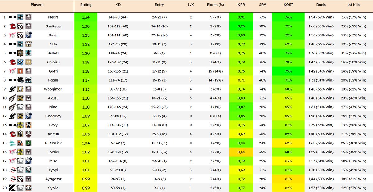This screenshot has width=373, height=192.
Task: Click the teal wave team logo beside RuMaTick
Action: (12, 143)
